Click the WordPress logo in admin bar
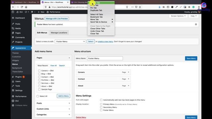The height and width of the screenshot is (119, 212). pyautogui.click(x=13, y=12)
